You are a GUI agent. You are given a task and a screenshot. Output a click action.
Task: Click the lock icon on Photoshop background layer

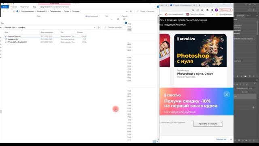coord(253,107)
